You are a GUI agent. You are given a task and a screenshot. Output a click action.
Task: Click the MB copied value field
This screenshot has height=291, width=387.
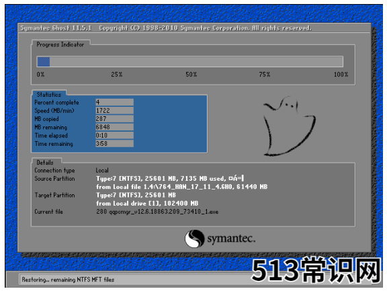click(x=114, y=119)
